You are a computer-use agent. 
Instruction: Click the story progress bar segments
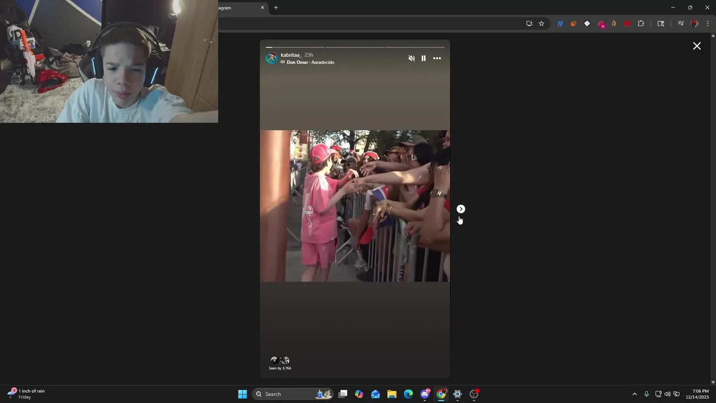pyautogui.click(x=355, y=47)
